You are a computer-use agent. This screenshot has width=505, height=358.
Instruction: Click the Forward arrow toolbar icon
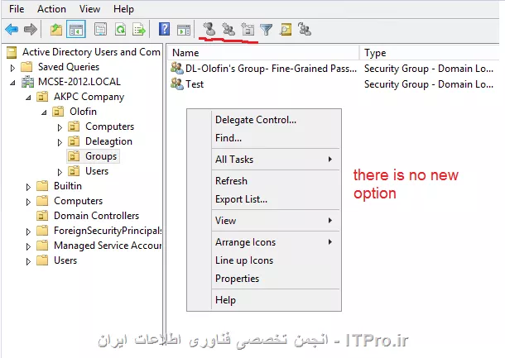tap(31, 30)
